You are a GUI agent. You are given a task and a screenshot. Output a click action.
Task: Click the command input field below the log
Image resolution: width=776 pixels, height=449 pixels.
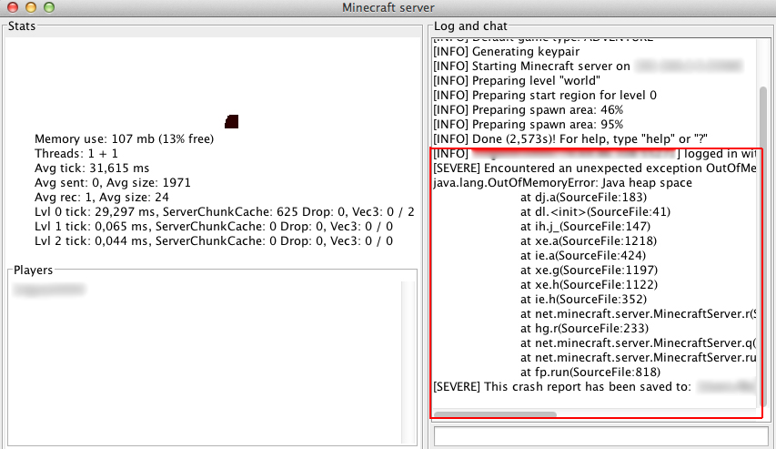[600, 436]
